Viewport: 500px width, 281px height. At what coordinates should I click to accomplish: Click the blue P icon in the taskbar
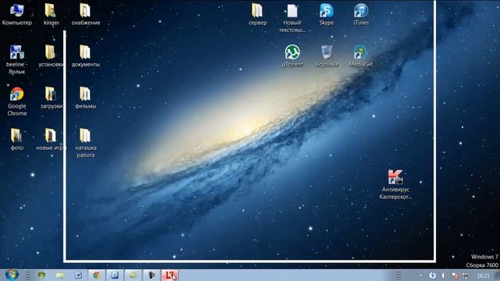115,275
